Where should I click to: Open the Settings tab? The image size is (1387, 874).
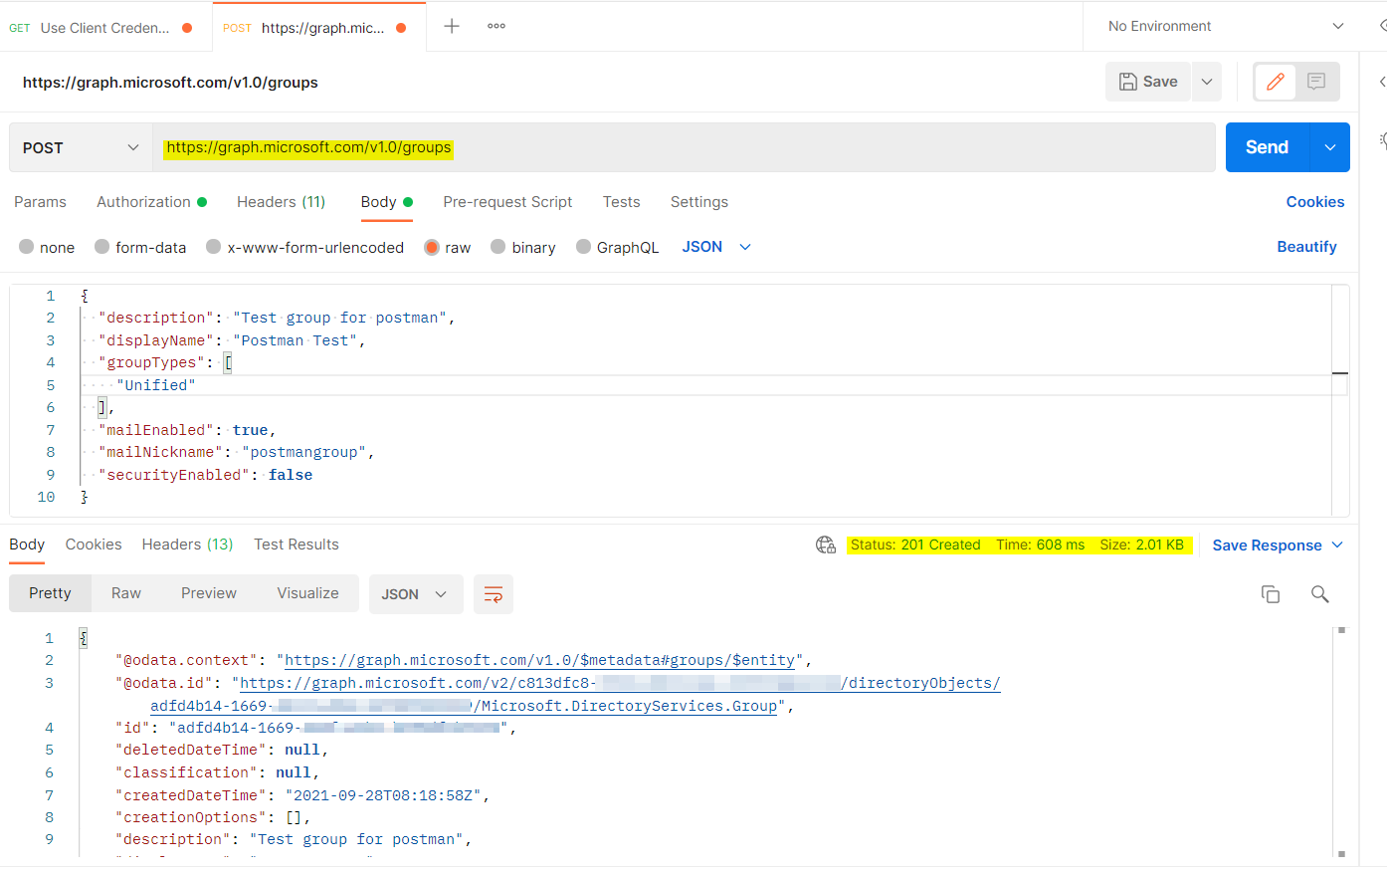[698, 202]
